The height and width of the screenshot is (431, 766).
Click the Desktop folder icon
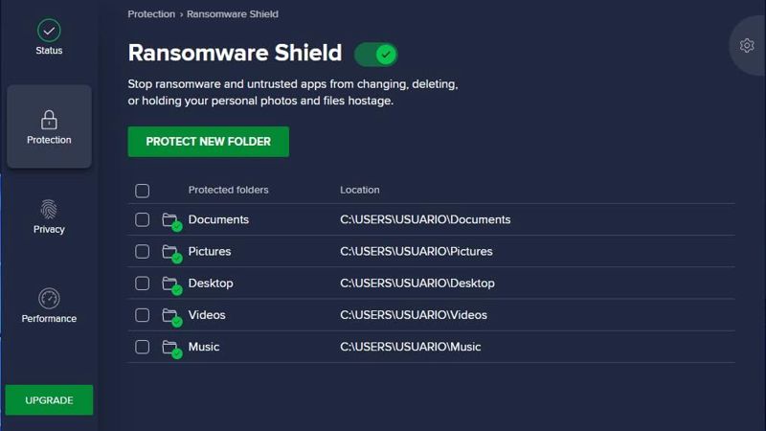click(x=171, y=284)
